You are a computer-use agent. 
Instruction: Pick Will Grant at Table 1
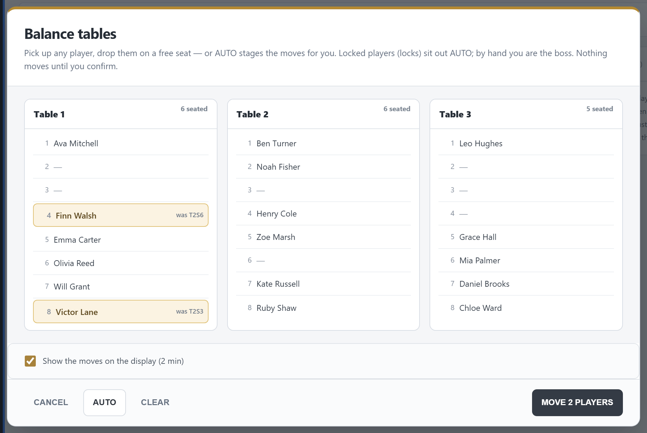[x=121, y=287]
